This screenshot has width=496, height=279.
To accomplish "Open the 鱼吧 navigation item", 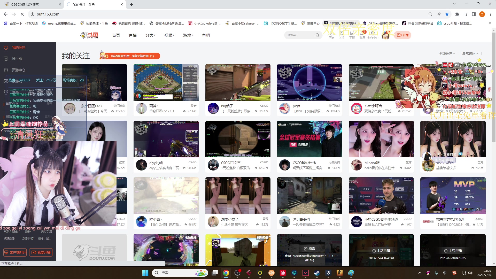I will pyautogui.click(x=206, y=35).
